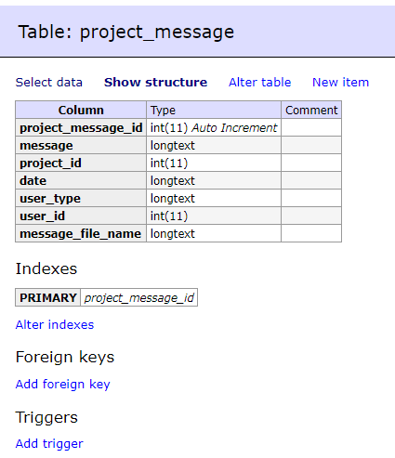
Task: Click the user_id column name cell
Action: pyautogui.click(x=81, y=216)
